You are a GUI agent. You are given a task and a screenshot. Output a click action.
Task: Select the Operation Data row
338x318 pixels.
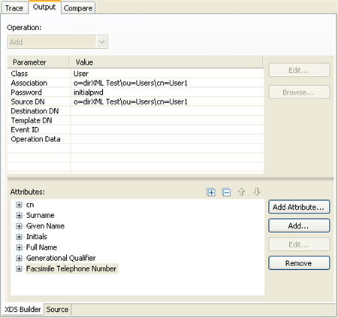(x=136, y=139)
